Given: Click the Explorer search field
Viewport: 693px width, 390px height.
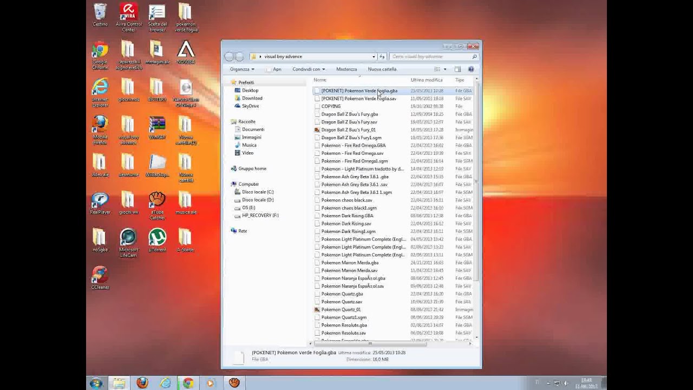Looking at the screenshot, I should 434,56.
